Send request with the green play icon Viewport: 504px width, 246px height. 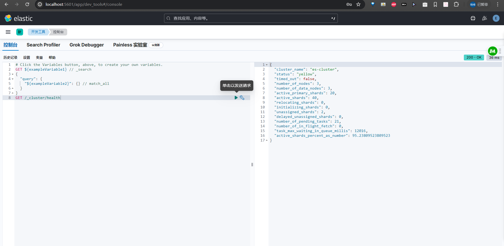click(236, 98)
